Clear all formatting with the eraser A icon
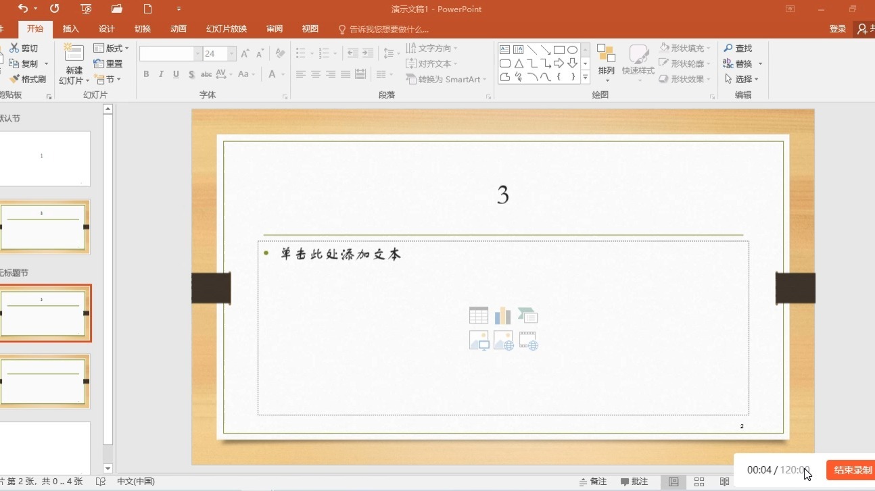875x491 pixels. (280, 54)
